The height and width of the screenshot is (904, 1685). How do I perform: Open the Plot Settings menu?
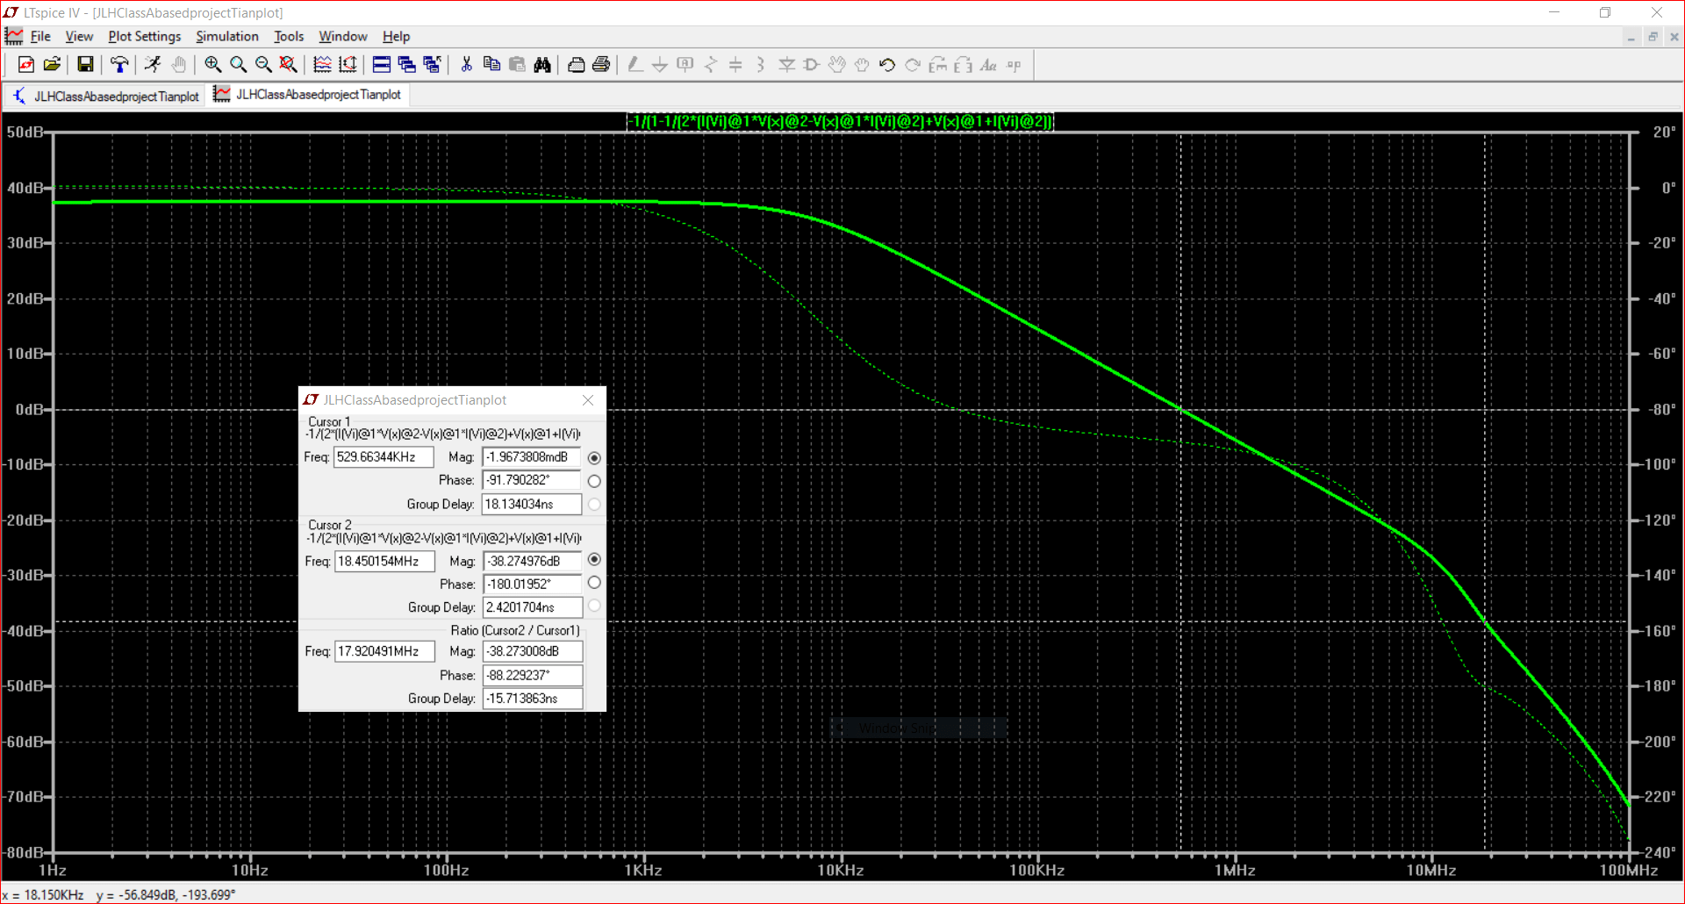[145, 36]
